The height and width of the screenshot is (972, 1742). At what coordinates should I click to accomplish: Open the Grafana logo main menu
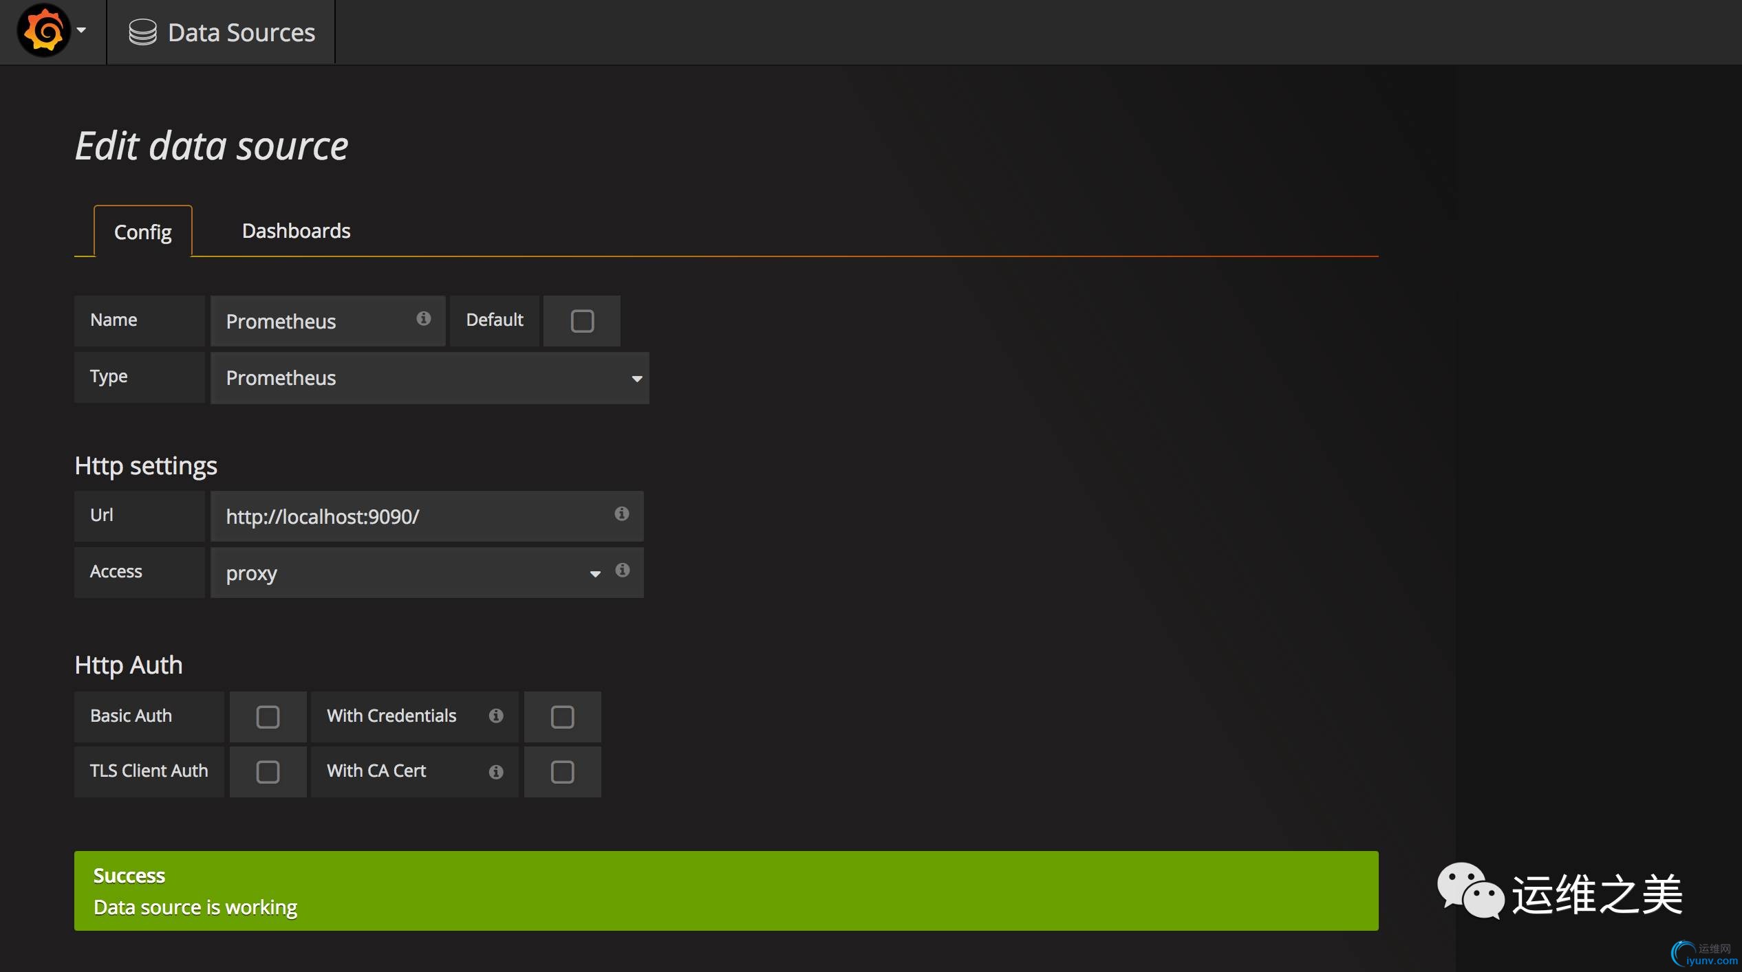point(44,31)
